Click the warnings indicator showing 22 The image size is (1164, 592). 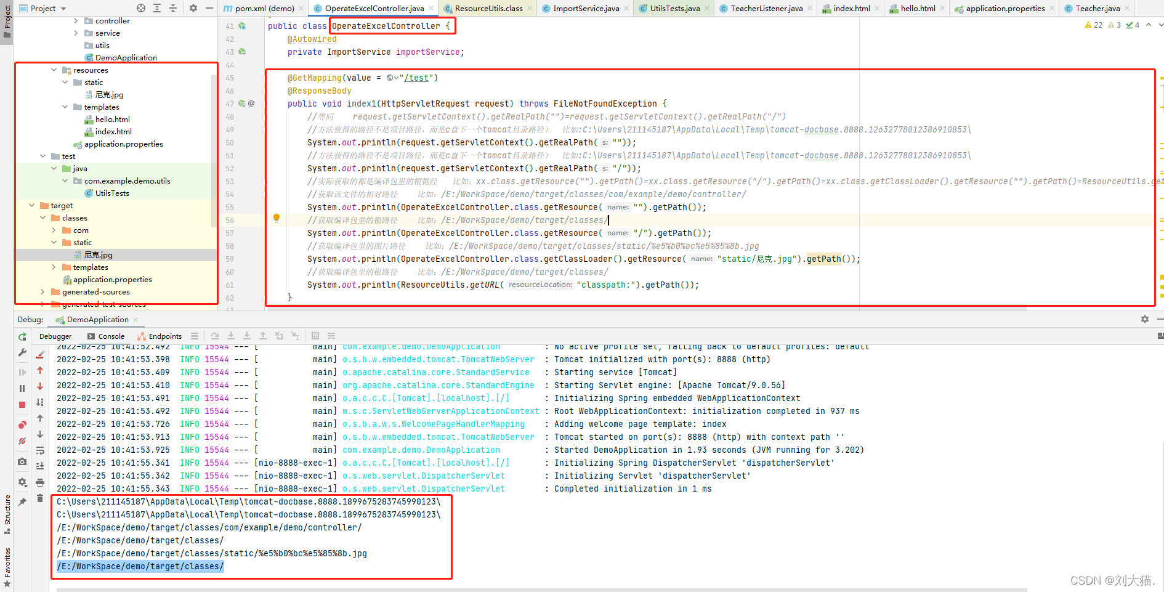(x=1094, y=25)
